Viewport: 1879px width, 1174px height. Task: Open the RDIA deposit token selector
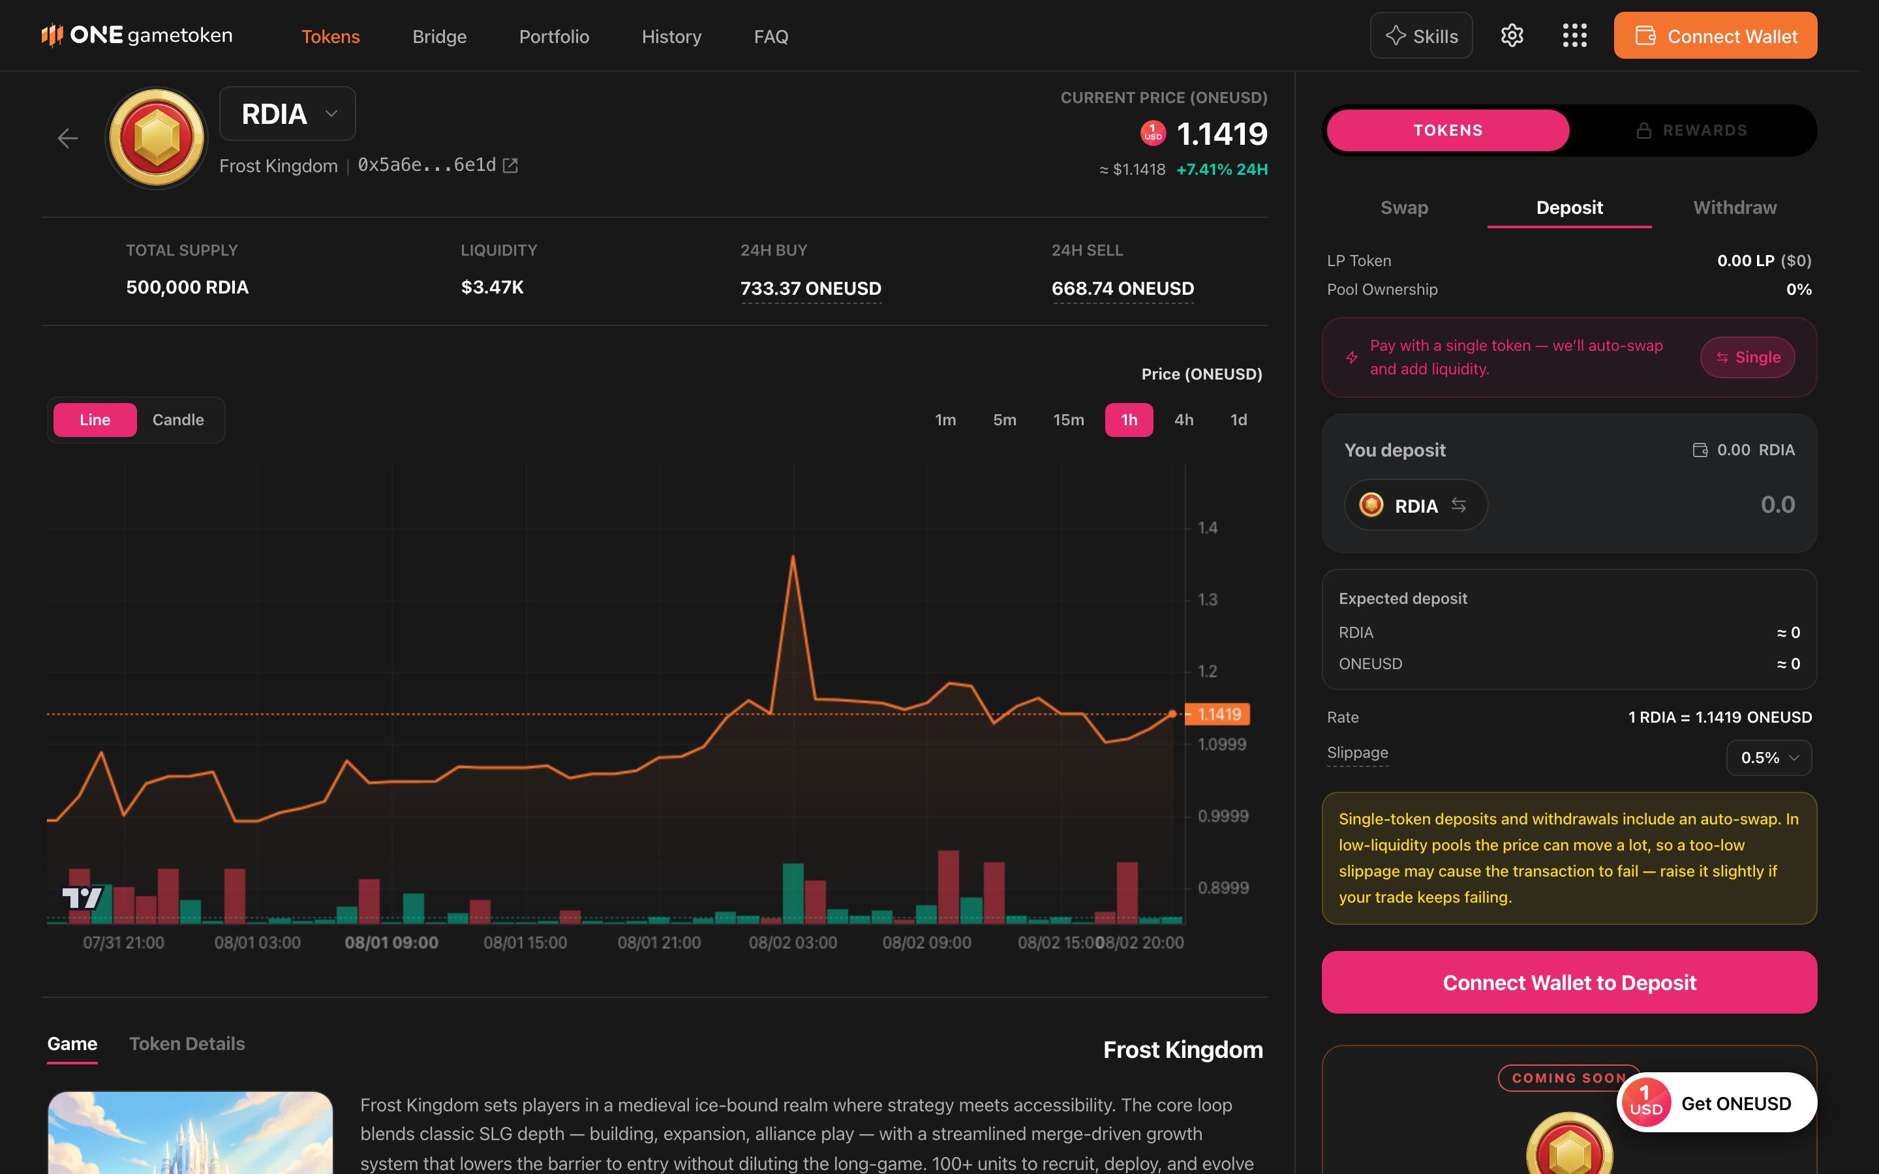coord(1416,505)
